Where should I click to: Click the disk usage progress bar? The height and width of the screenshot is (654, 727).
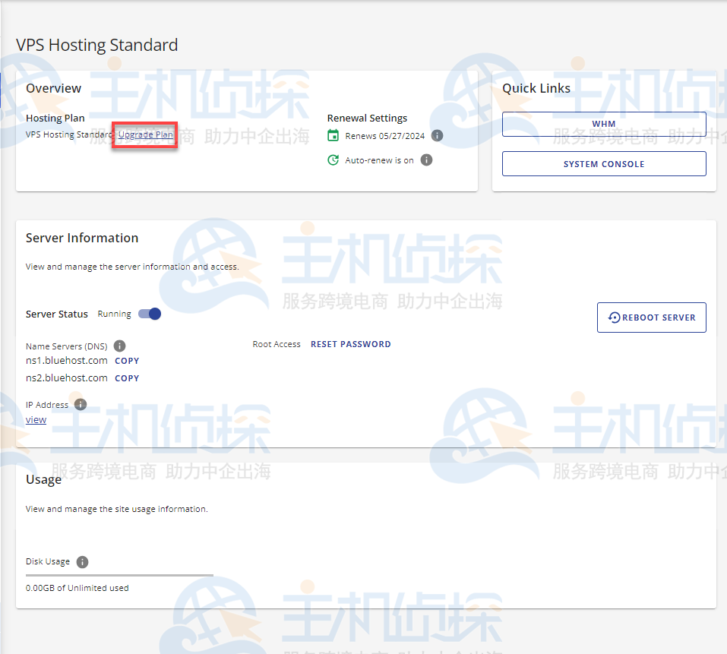[x=119, y=576]
